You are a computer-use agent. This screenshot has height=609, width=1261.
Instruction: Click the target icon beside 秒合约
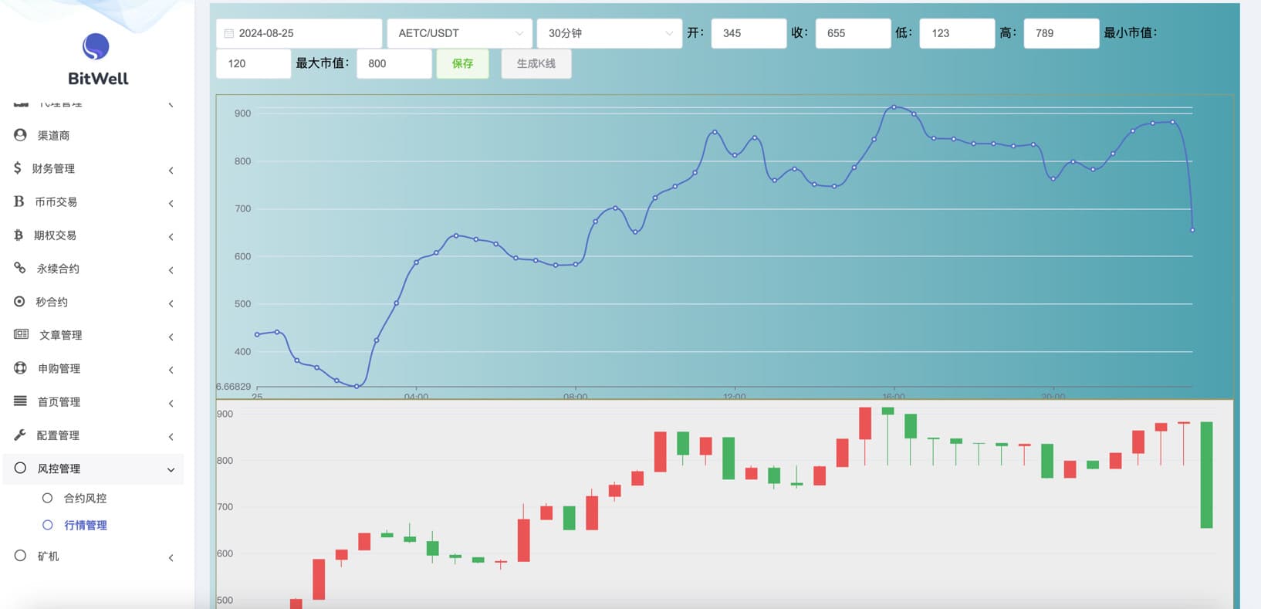pyautogui.click(x=19, y=302)
